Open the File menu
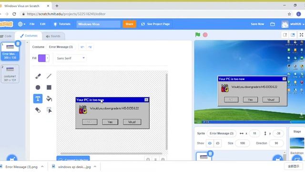Image resolution: width=305 pixels, height=172 pixels. pyautogui.click(x=32, y=24)
